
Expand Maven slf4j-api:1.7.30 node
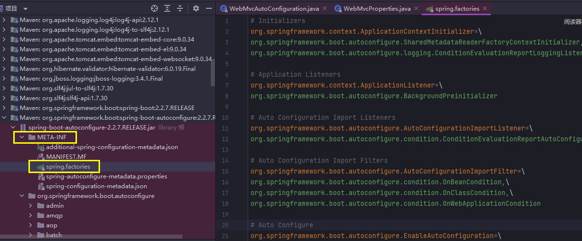(4, 98)
